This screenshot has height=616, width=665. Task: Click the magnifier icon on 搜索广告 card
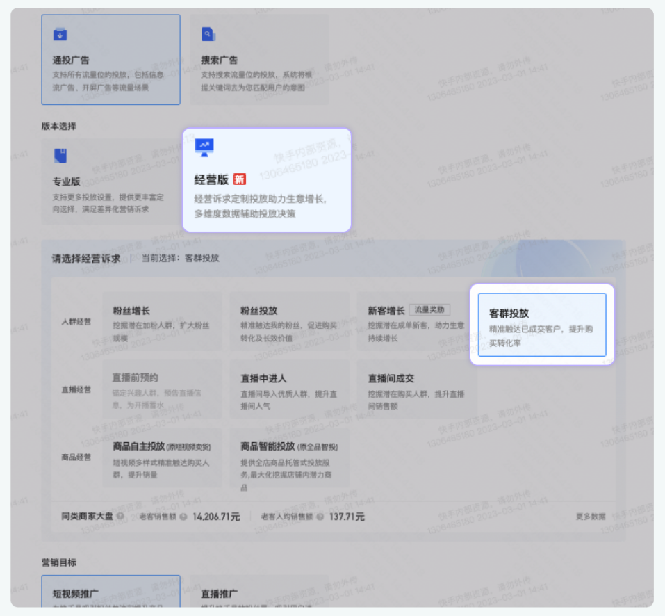click(x=208, y=33)
